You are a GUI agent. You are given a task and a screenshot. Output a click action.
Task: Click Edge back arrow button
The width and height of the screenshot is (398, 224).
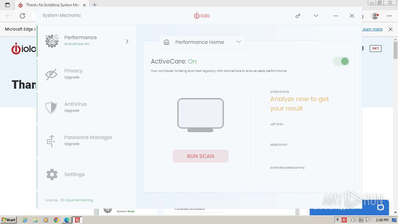[x=9, y=16]
